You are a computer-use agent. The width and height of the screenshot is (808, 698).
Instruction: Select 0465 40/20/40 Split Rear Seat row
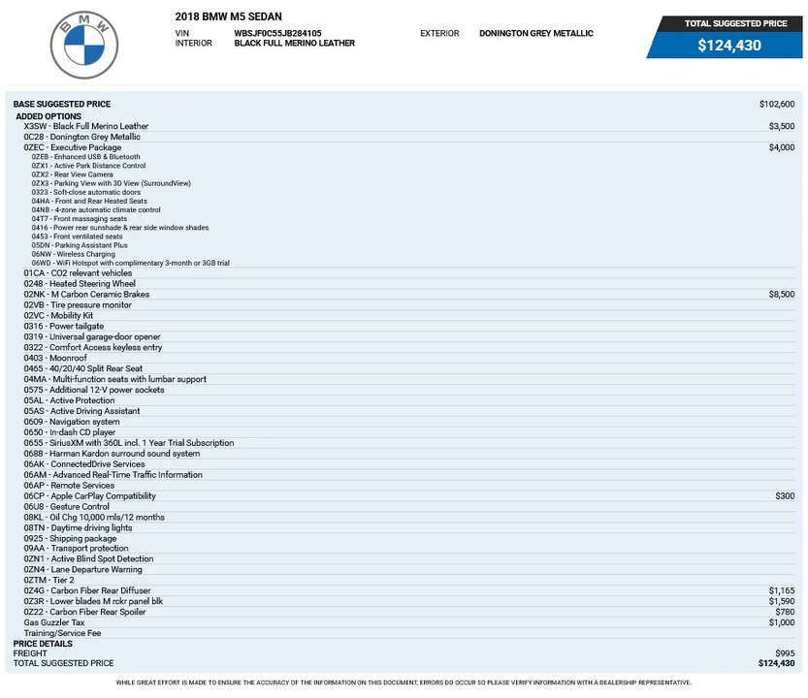coord(409,368)
